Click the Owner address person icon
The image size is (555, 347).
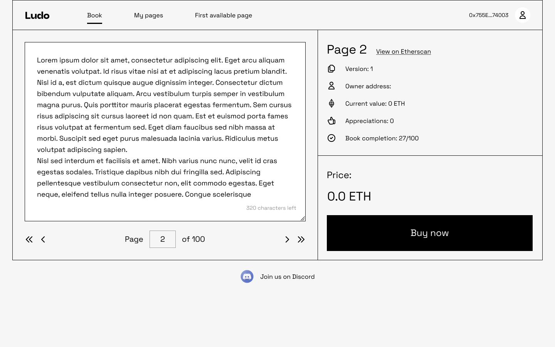pyautogui.click(x=331, y=86)
